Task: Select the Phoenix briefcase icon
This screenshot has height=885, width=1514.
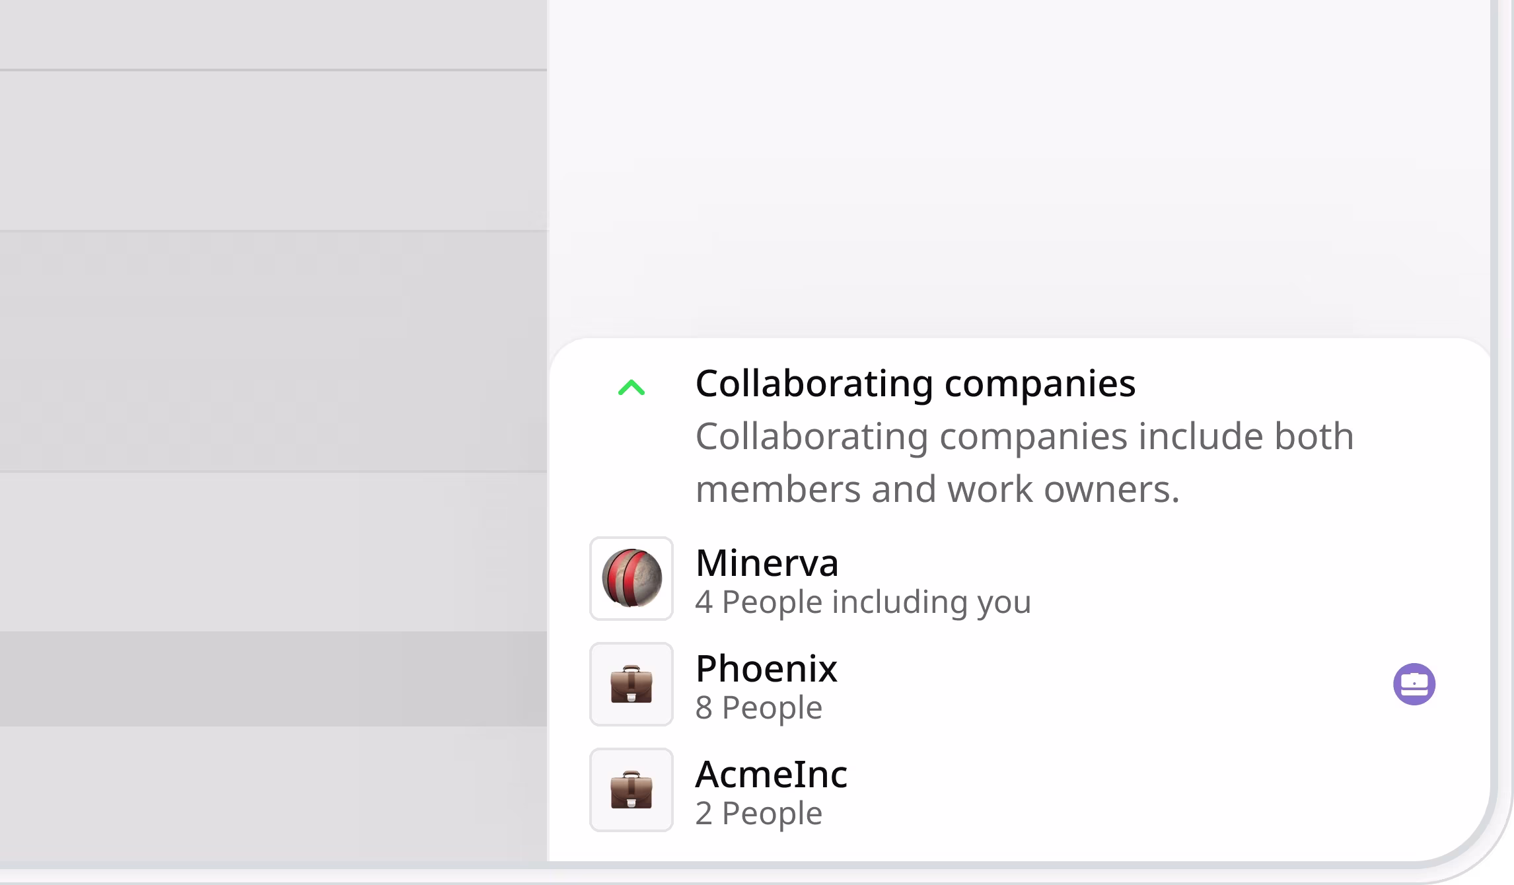Action: (x=631, y=684)
